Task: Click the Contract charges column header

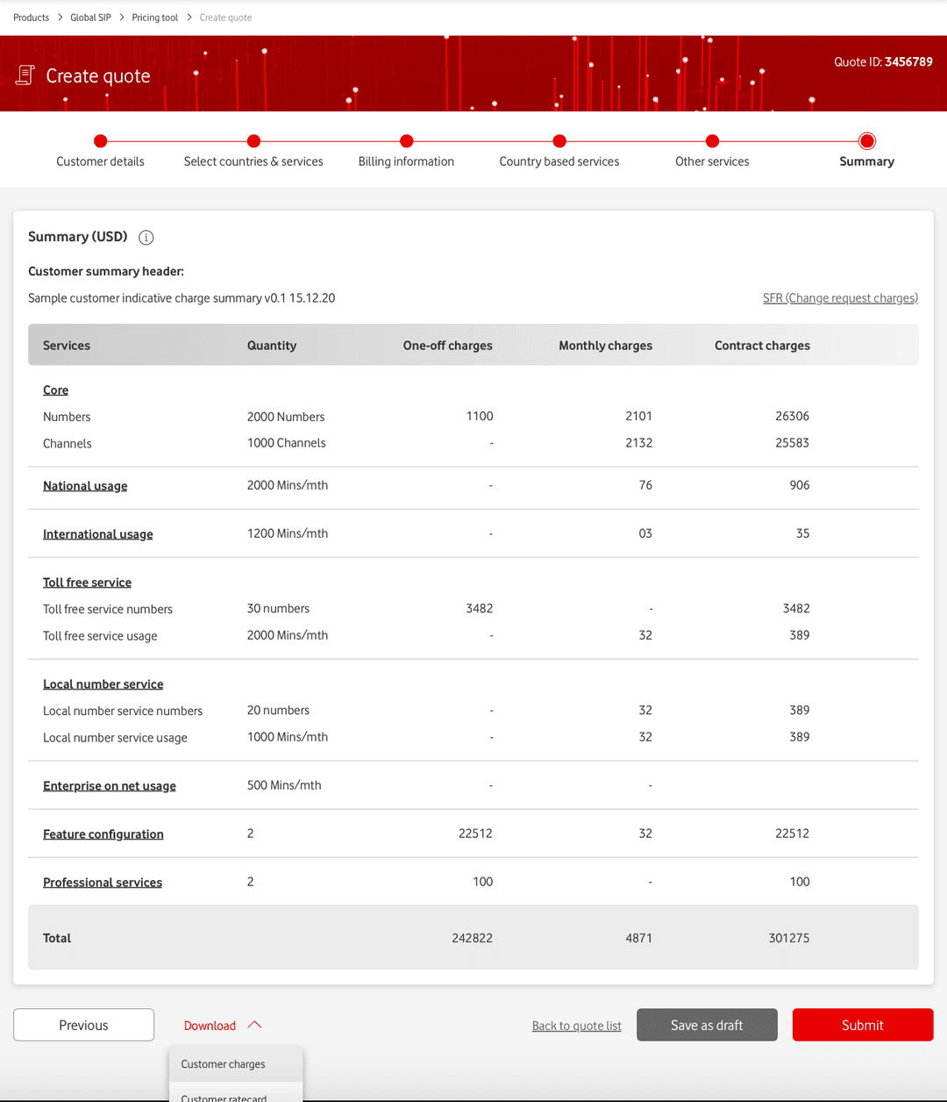Action: pos(762,346)
